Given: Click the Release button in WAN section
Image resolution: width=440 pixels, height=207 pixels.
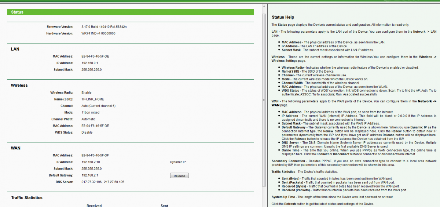Looking at the screenshot, I should [179, 176].
